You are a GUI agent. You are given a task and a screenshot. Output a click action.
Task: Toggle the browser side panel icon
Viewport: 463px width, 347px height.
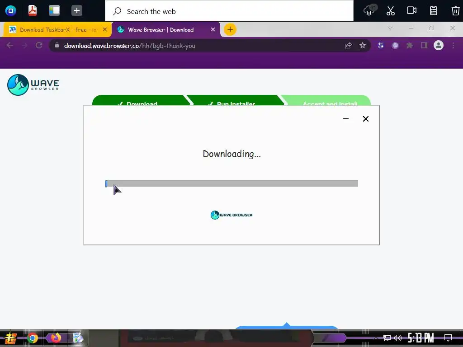click(x=424, y=46)
